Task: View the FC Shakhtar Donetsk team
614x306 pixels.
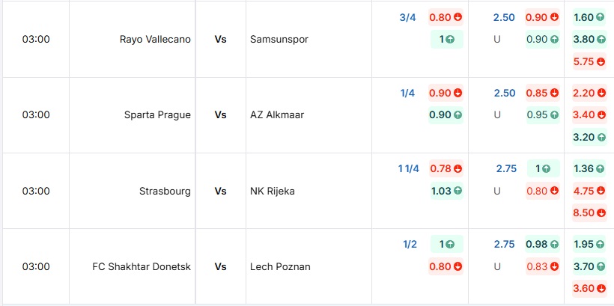Action: [142, 266]
